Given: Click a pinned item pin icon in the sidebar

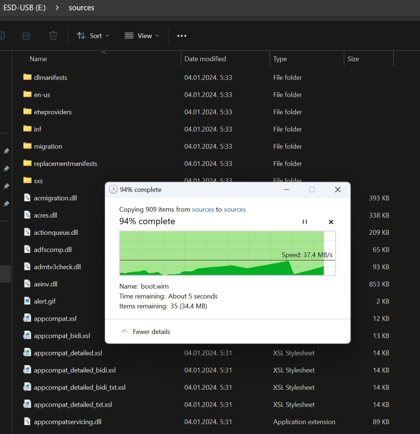Looking at the screenshot, I should [x=6, y=151].
